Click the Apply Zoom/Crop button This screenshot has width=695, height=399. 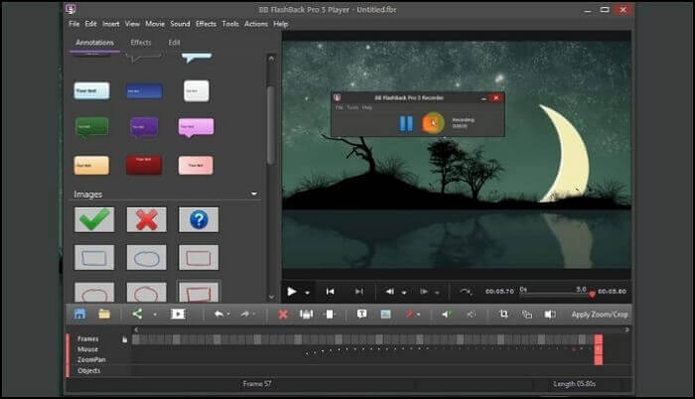[600, 314]
